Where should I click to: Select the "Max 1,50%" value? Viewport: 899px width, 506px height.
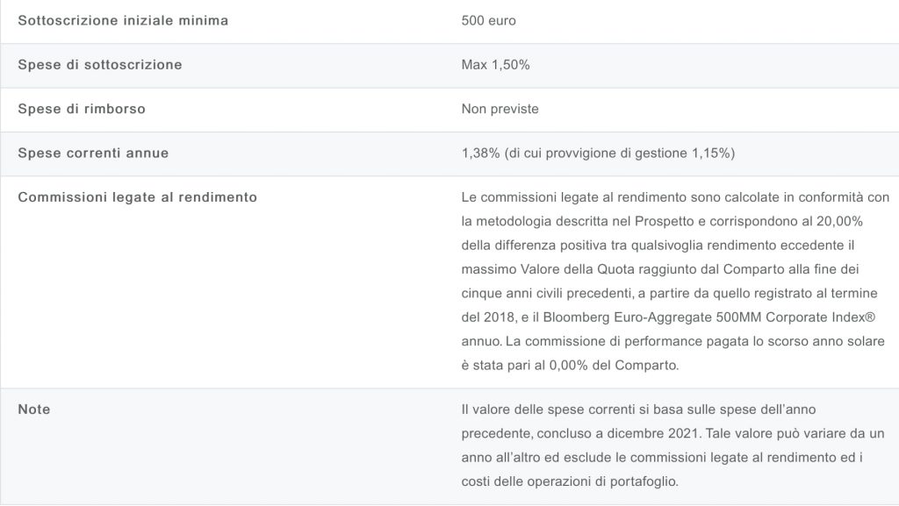(495, 65)
